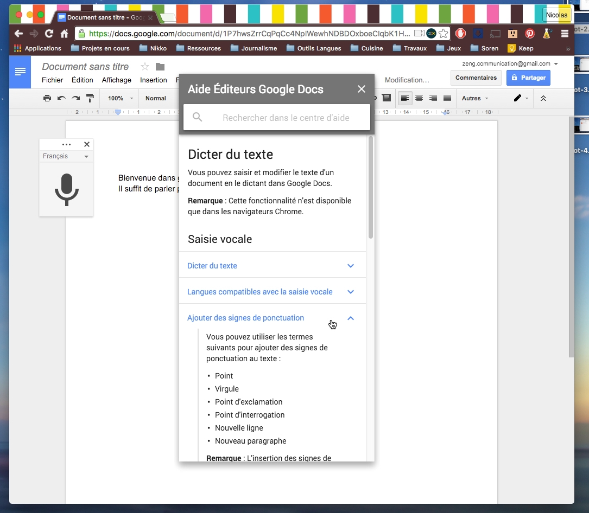
Task: Click the Google Cast extension icon
Action: click(x=495, y=34)
